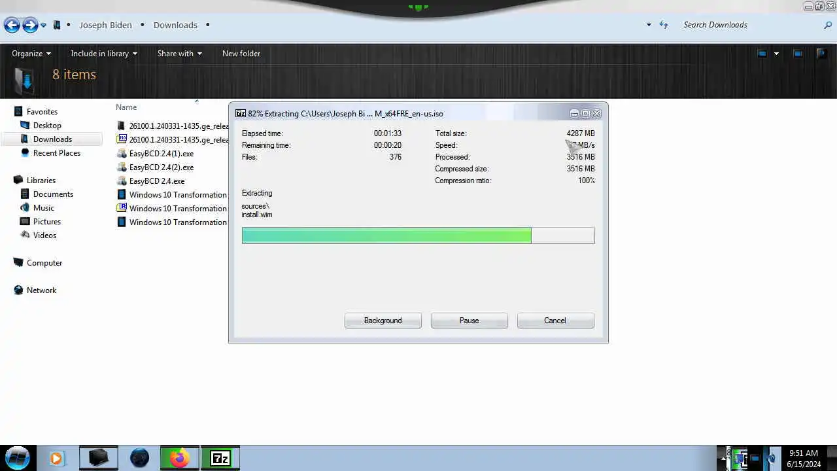Open the view options dropdown arrow
Screen dimensions: 837x471
click(x=776, y=54)
